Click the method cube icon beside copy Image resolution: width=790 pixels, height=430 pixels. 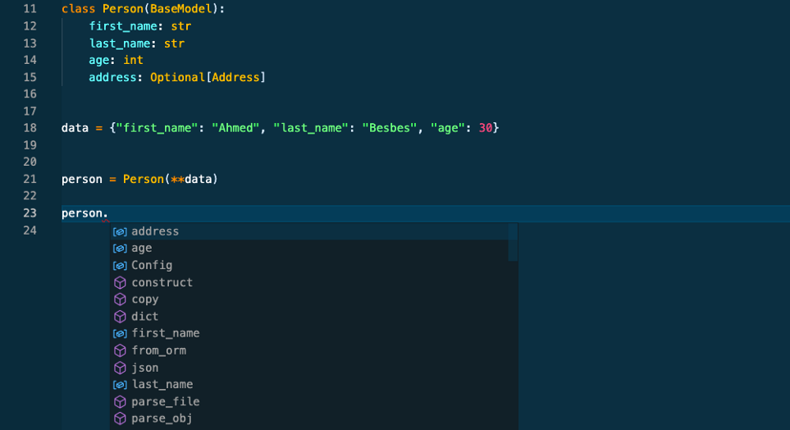[120, 300]
